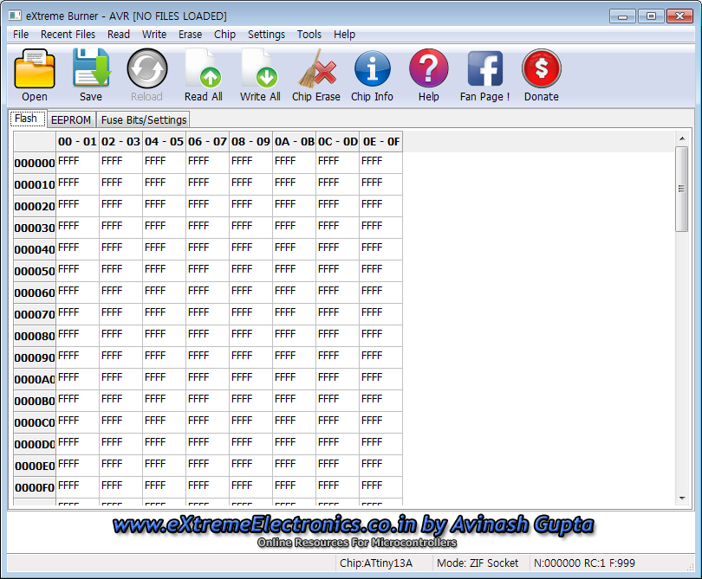Screen dimensions: 702x579
Task: Switch to the Fuse Bits/Settings tab
Action: pyautogui.click(x=144, y=119)
